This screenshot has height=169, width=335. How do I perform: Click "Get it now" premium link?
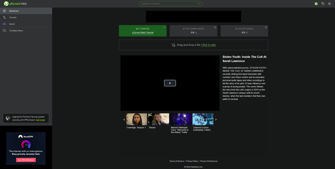pyautogui.click(x=40, y=120)
